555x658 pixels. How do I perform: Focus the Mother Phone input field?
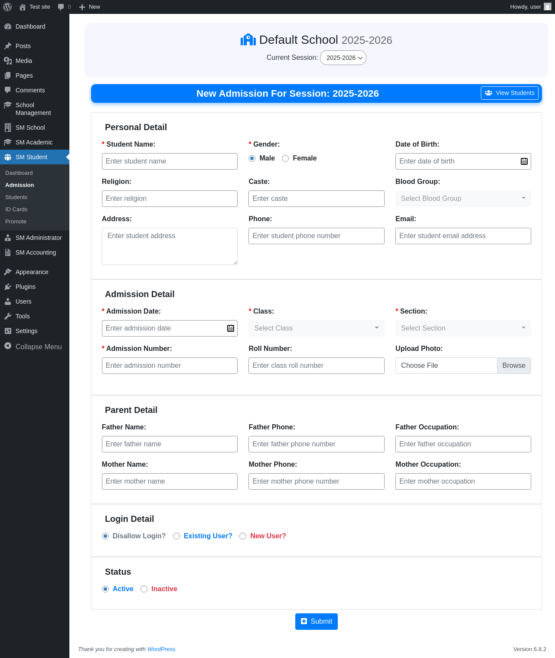pyautogui.click(x=317, y=481)
